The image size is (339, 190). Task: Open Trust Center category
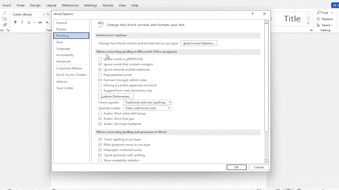[x=71, y=88]
